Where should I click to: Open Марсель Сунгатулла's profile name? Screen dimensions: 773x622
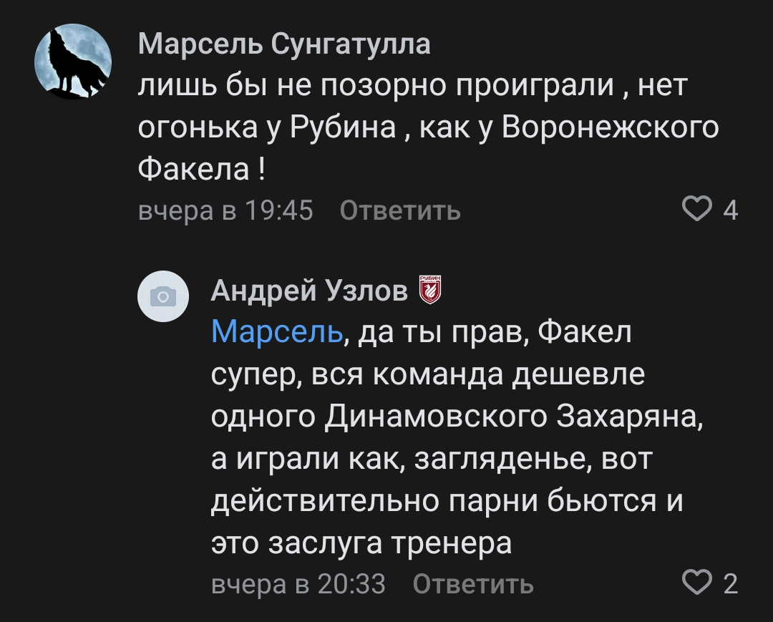click(284, 45)
